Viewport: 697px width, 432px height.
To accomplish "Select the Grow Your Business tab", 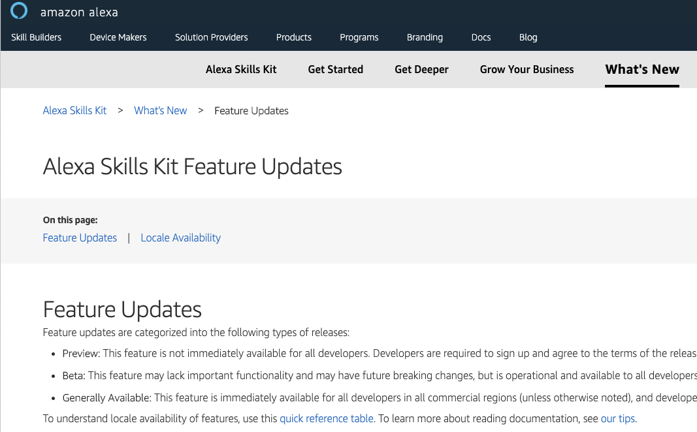I will (527, 69).
